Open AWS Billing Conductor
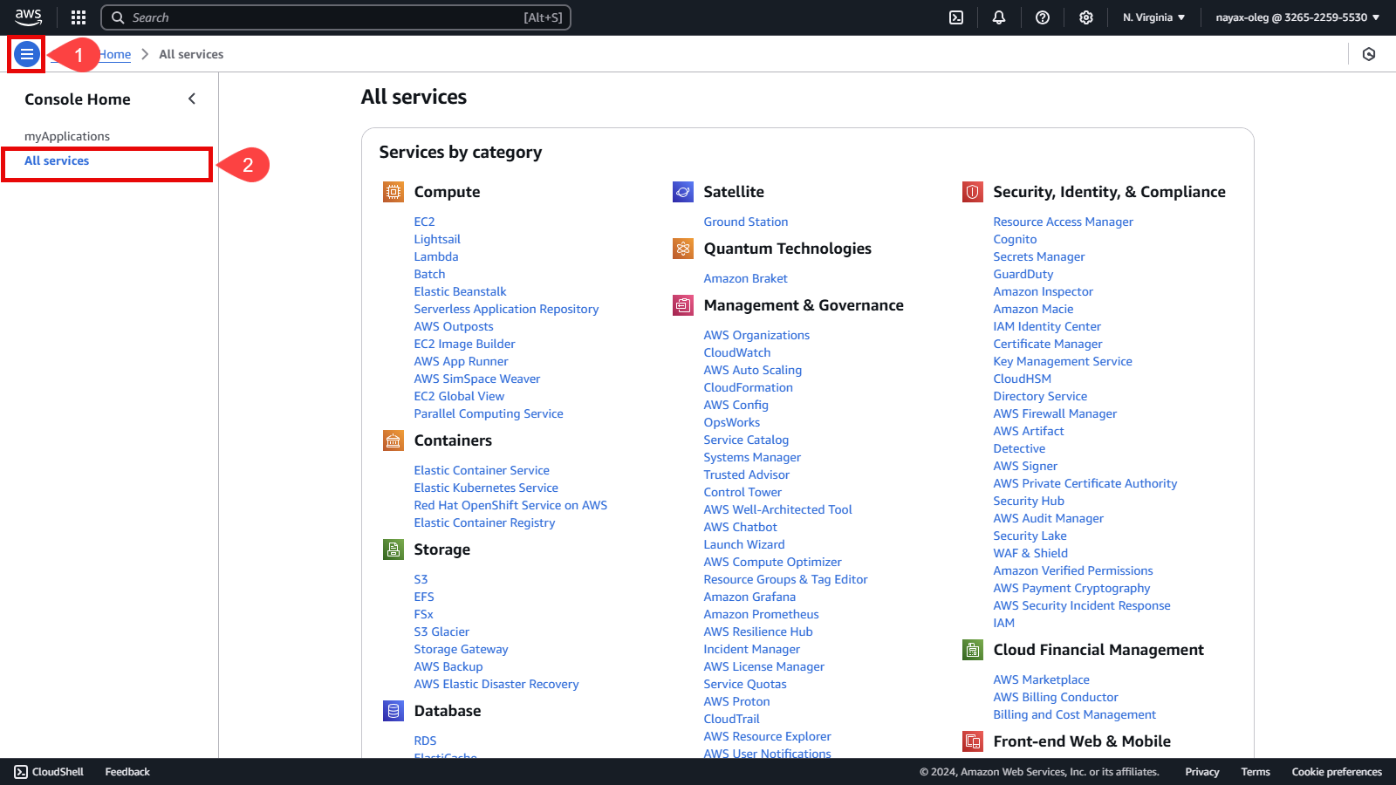The width and height of the screenshot is (1396, 785). tap(1056, 697)
